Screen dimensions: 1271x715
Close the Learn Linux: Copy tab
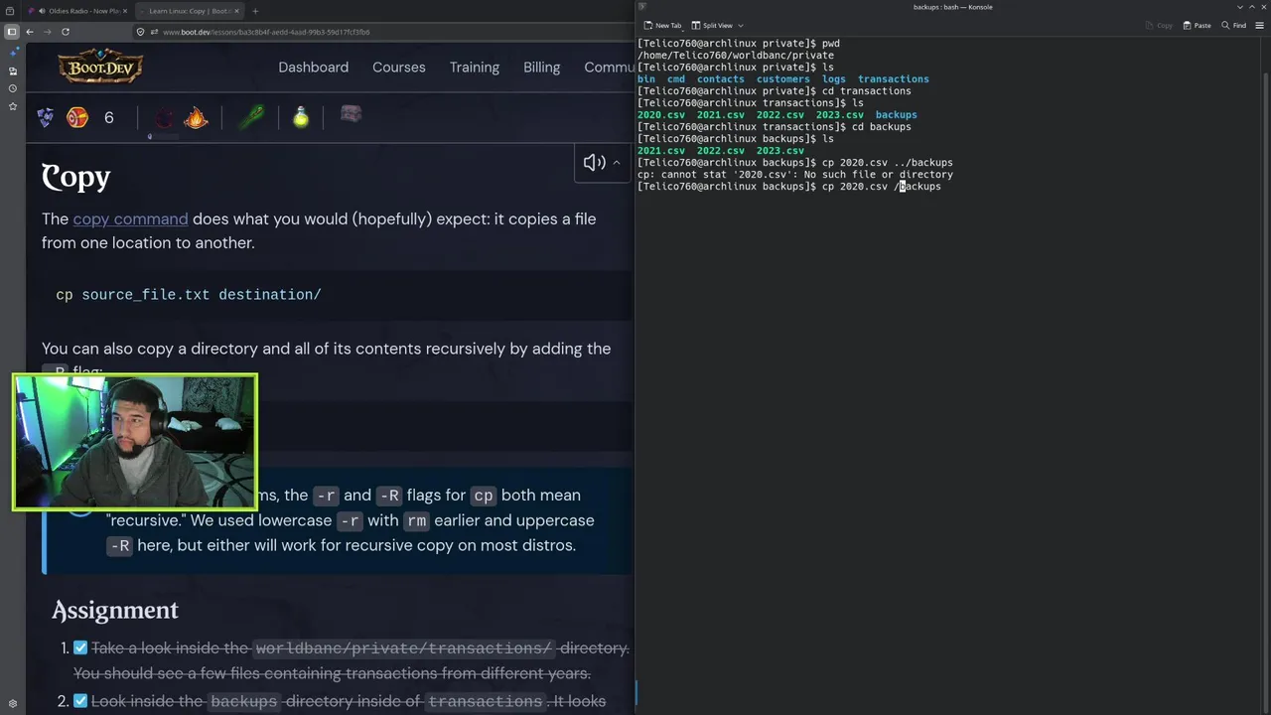click(236, 11)
